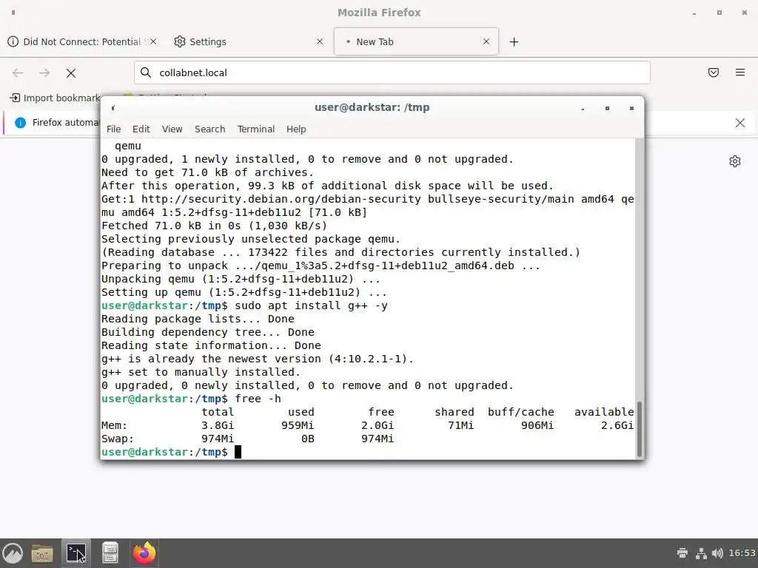
Task: Close the terminal window
Action: tap(631, 108)
